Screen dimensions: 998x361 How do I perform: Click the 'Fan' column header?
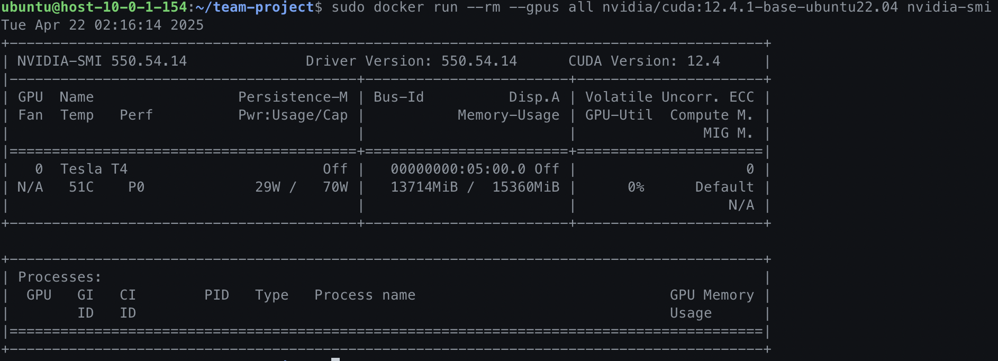pyautogui.click(x=31, y=115)
